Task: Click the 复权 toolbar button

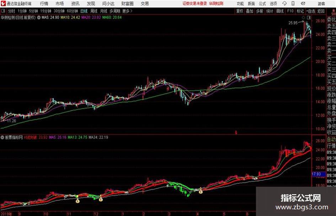Action: pos(240,11)
